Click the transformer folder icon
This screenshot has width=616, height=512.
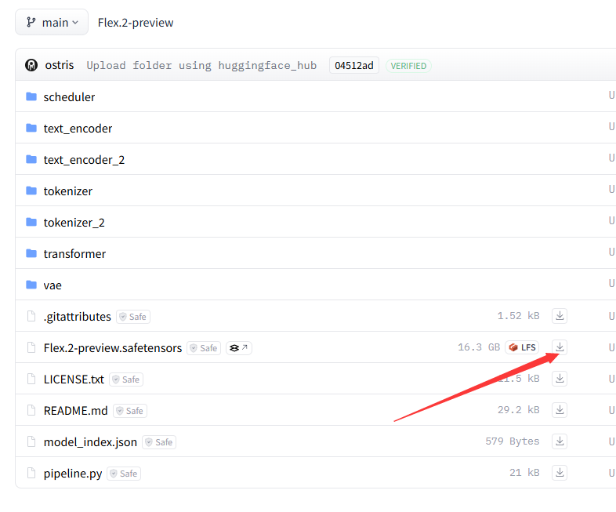(x=31, y=253)
